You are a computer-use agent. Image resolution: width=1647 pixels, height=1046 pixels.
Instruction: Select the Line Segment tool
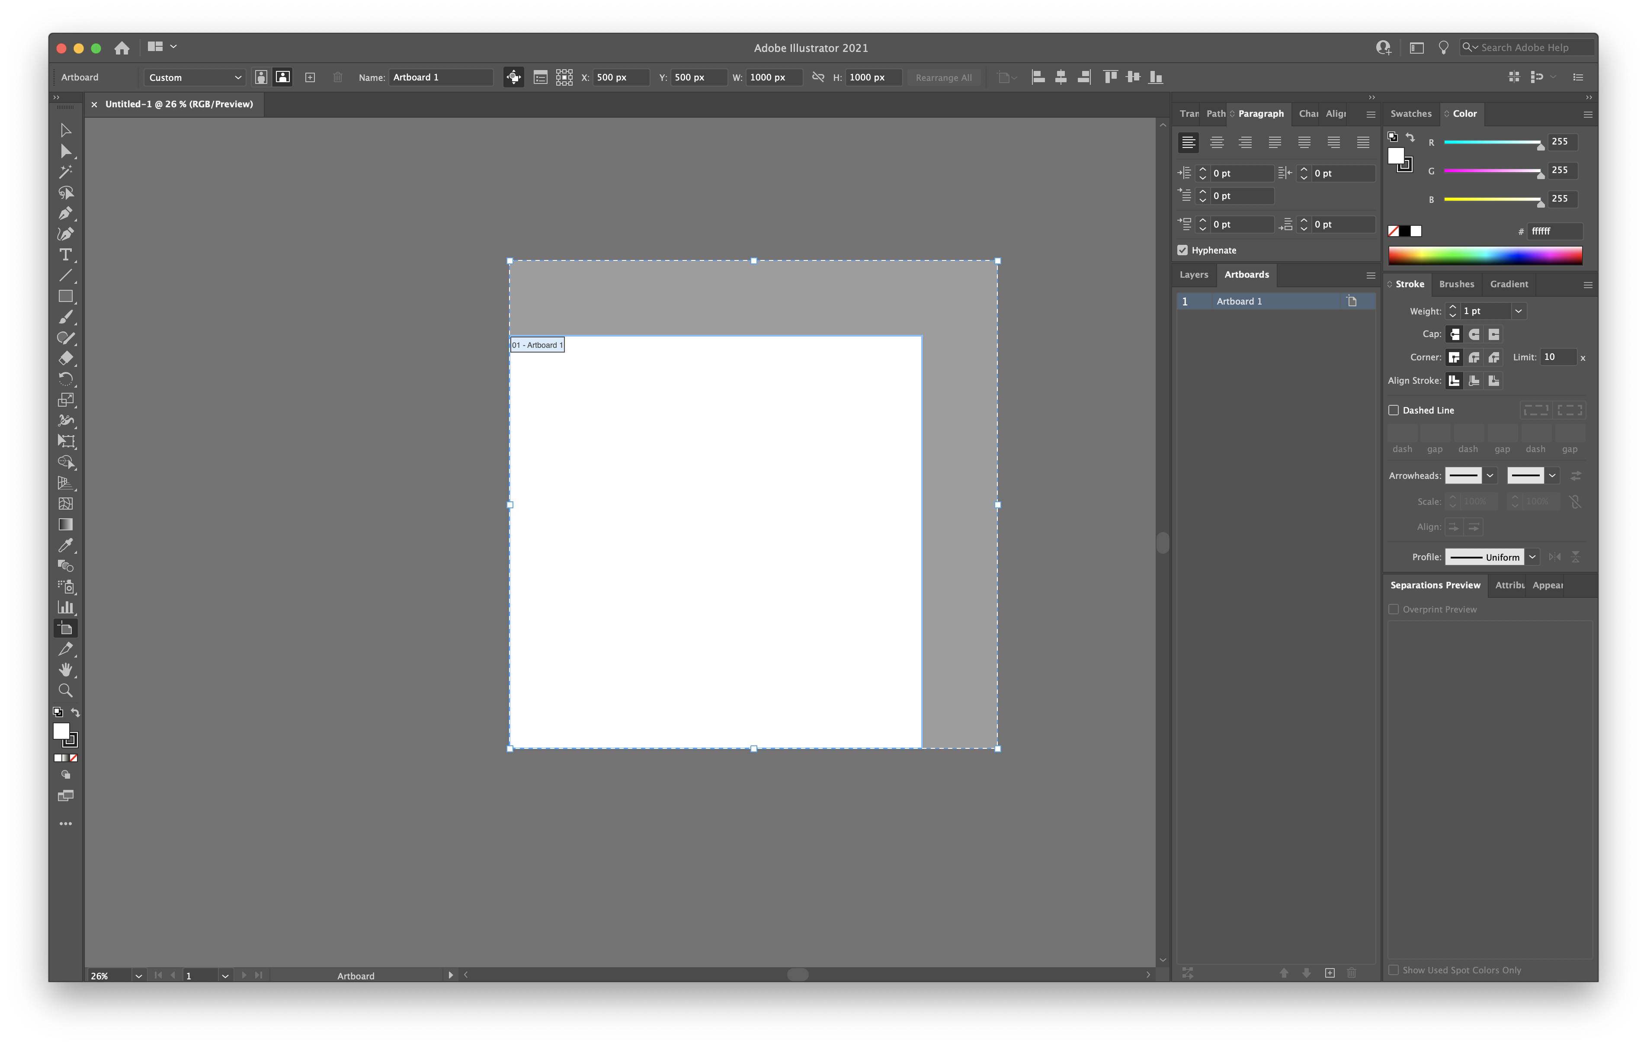(x=66, y=276)
